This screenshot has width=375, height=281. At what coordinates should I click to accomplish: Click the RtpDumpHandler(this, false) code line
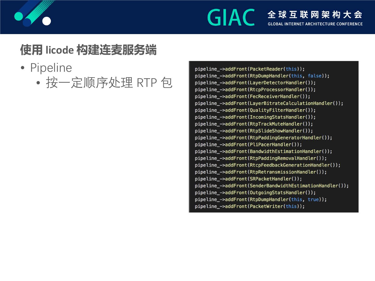coord(262,76)
